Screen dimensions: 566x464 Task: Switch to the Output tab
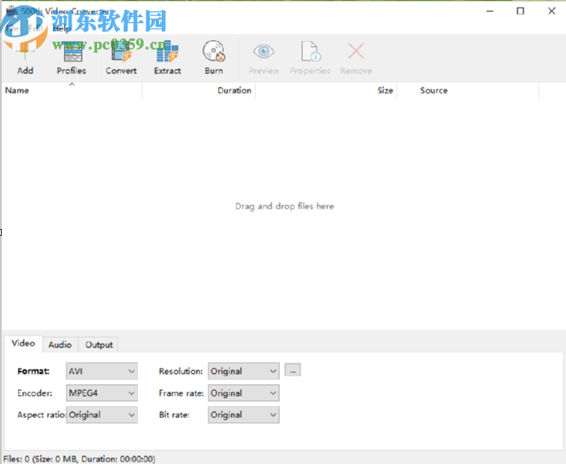tap(99, 345)
